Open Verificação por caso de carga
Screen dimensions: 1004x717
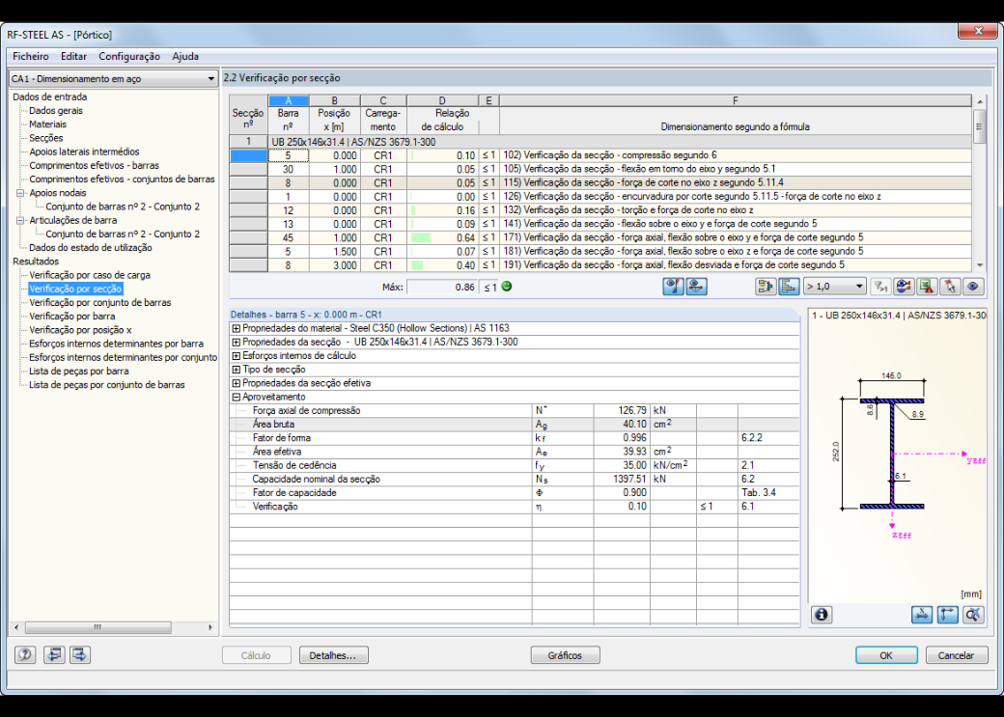tap(90, 275)
